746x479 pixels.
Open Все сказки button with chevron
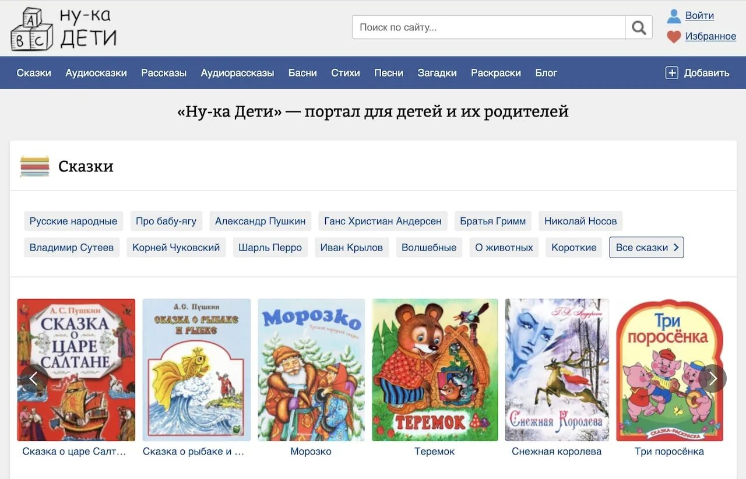point(646,247)
